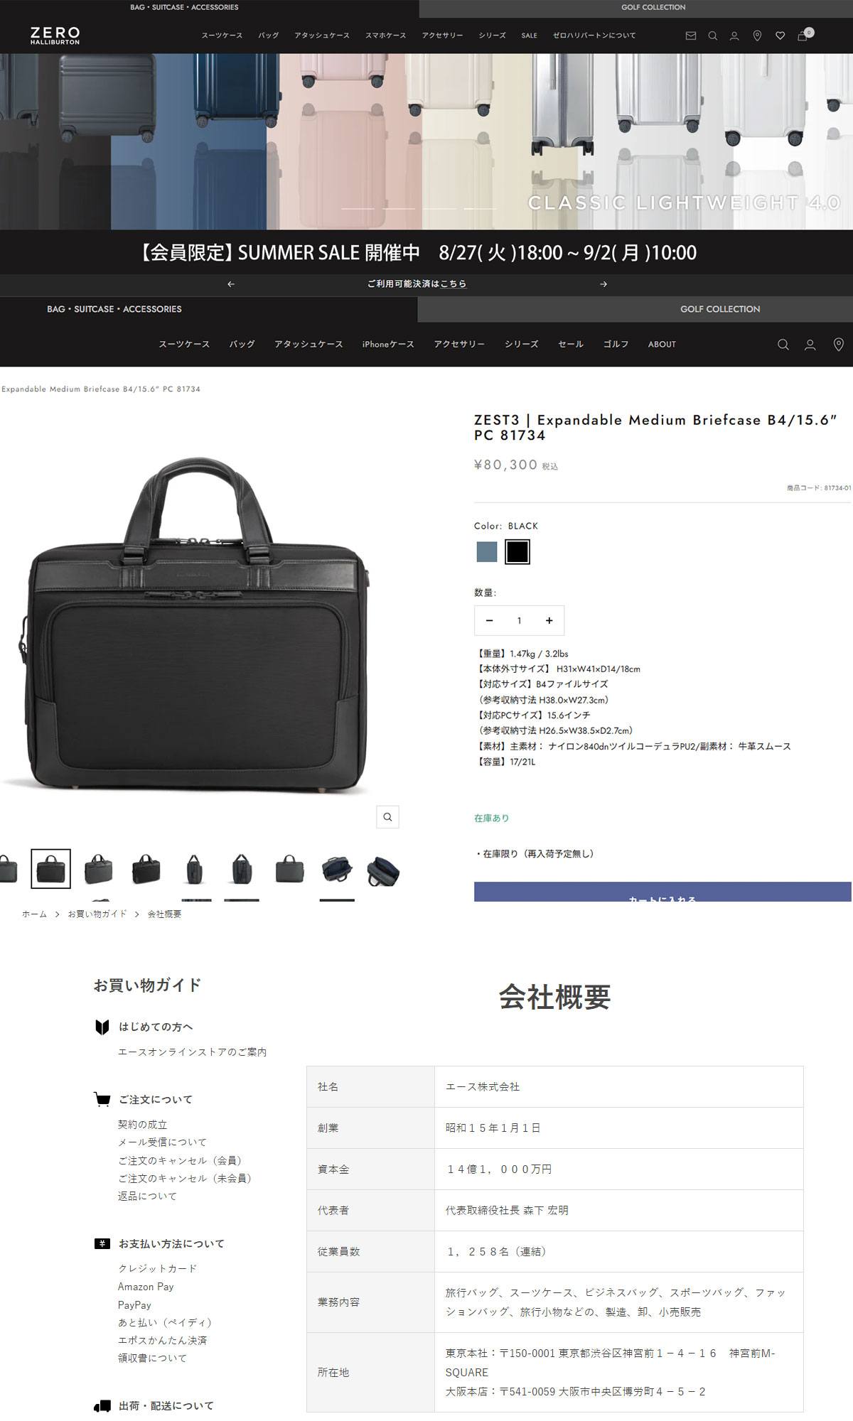Click the store locator pin in top header

click(x=757, y=36)
